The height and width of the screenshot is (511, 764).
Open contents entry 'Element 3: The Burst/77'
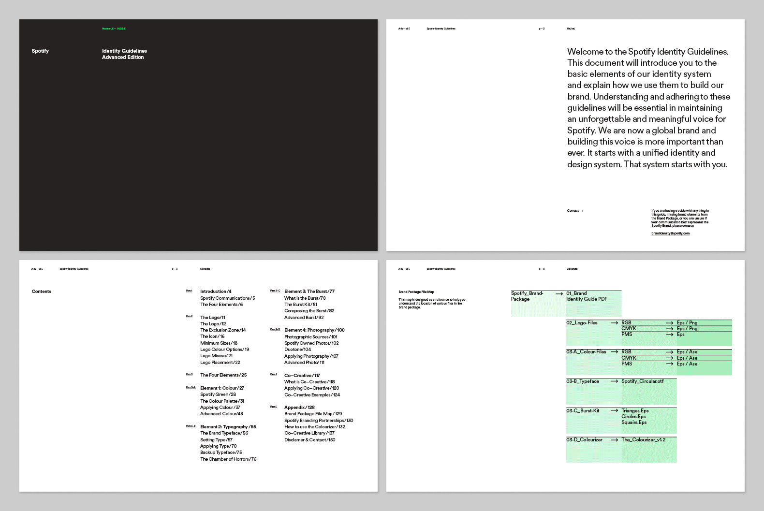pyautogui.click(x=309, y=292)
